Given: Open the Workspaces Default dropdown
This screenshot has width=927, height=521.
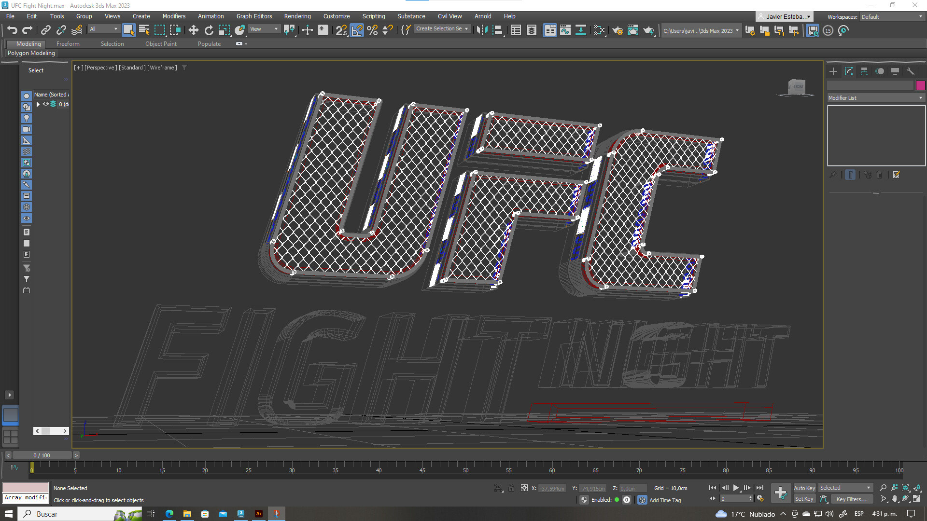Looking at the screenshot, I should (x=892, y=17).
